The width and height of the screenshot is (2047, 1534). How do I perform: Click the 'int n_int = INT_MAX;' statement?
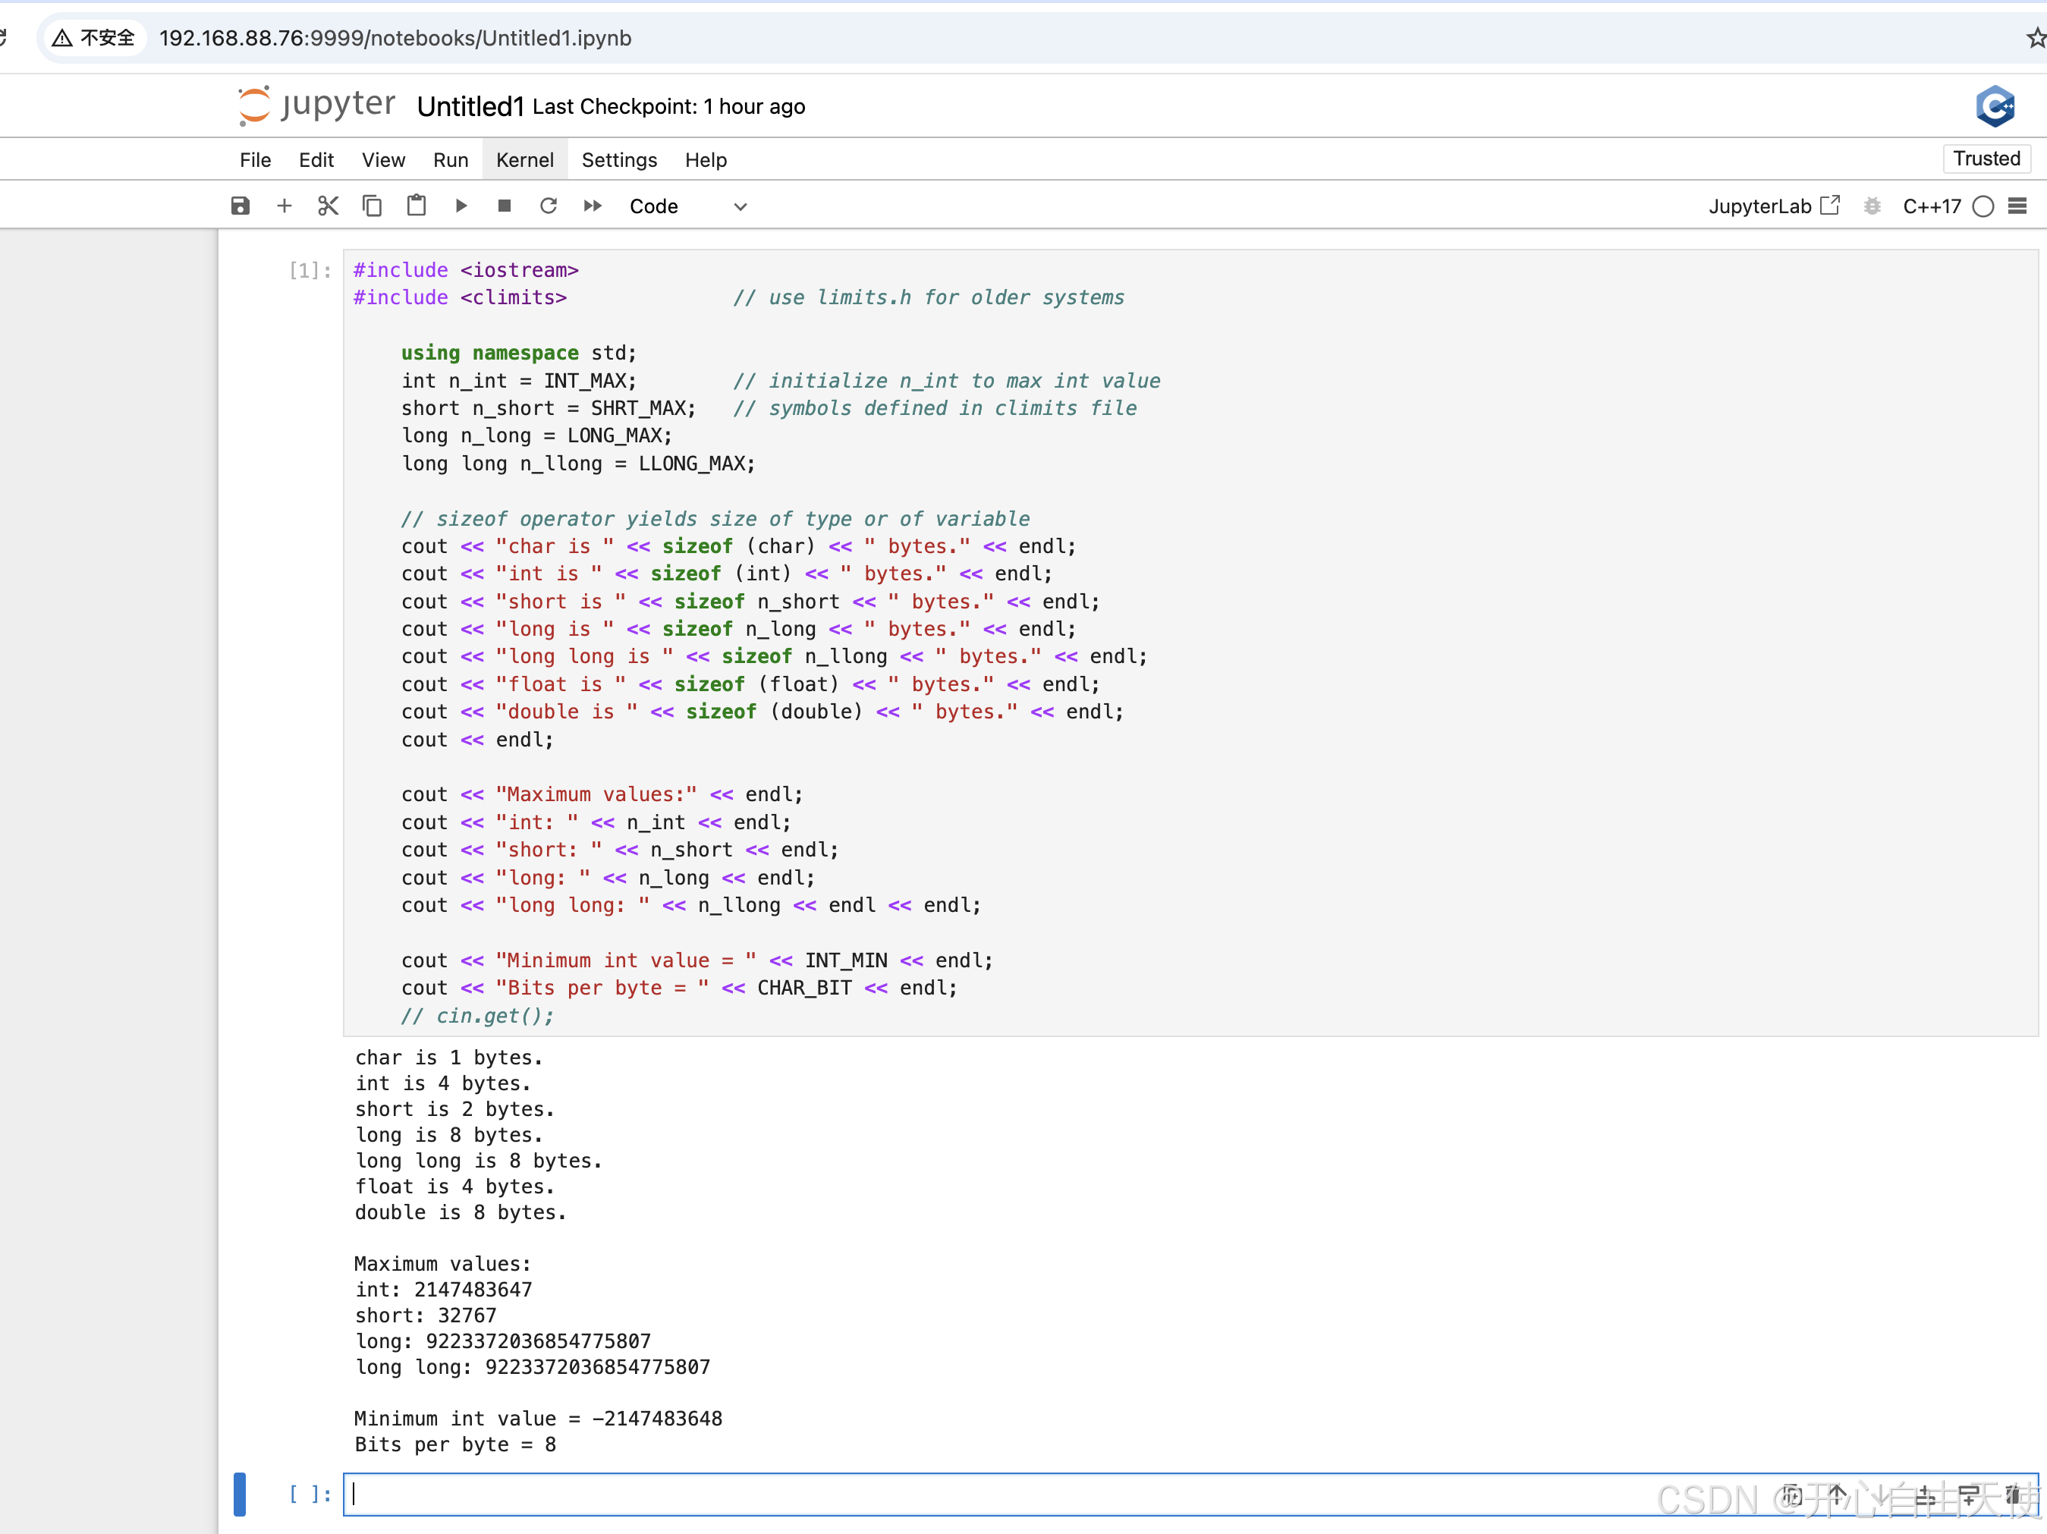coord(518,380)
